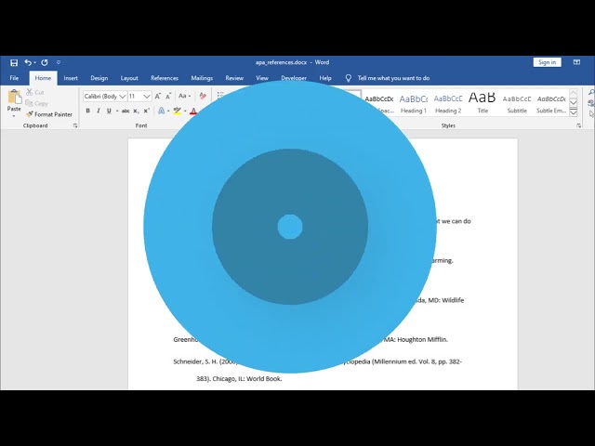595x446 pixels.
Task: Activate the Format Painter
Action: pyautogui.click(x=49, y=114)
